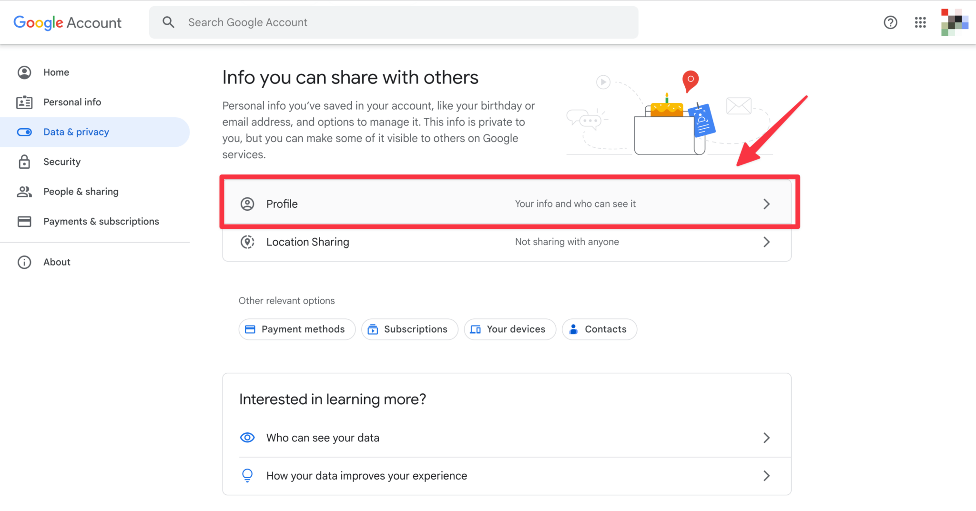Click the About info icon
Viewport: 976px width, 511px height.
coord(24,262)
